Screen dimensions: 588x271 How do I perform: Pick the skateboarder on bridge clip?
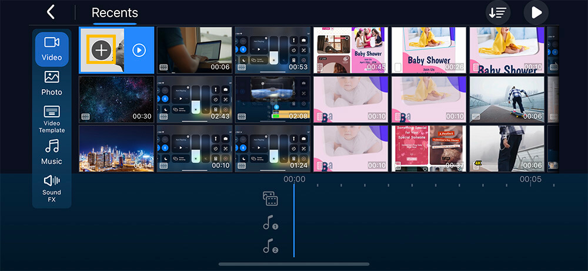click(x=507, y=99)
